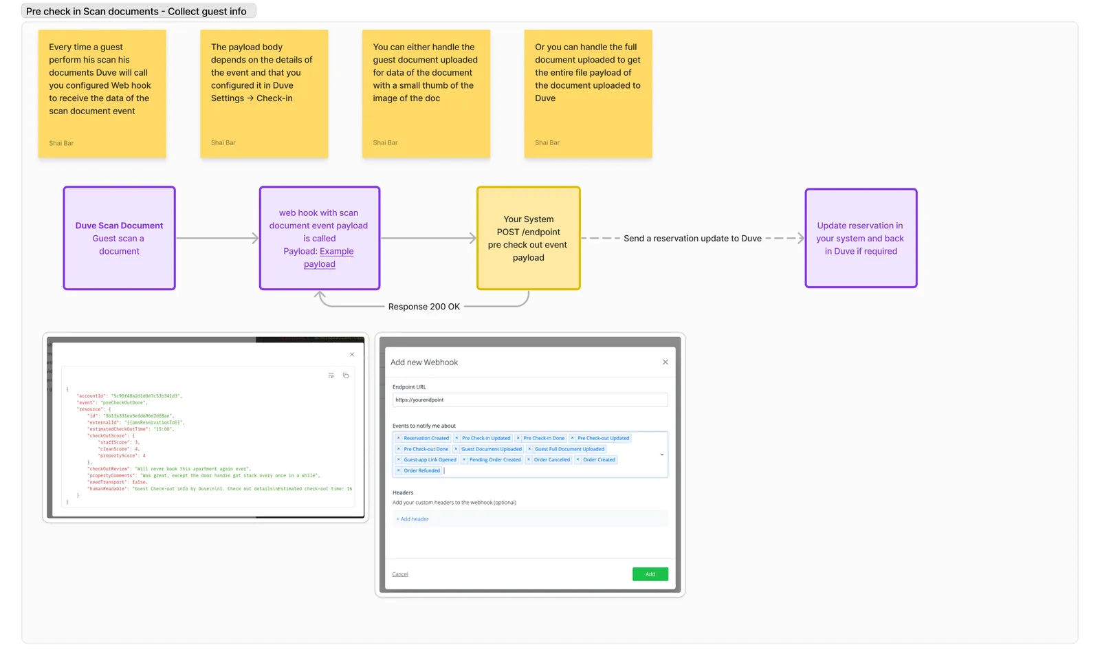Select the Your System POST /endpoint box
This screenshot has width=1100, height=665.
tap(529, 238)
